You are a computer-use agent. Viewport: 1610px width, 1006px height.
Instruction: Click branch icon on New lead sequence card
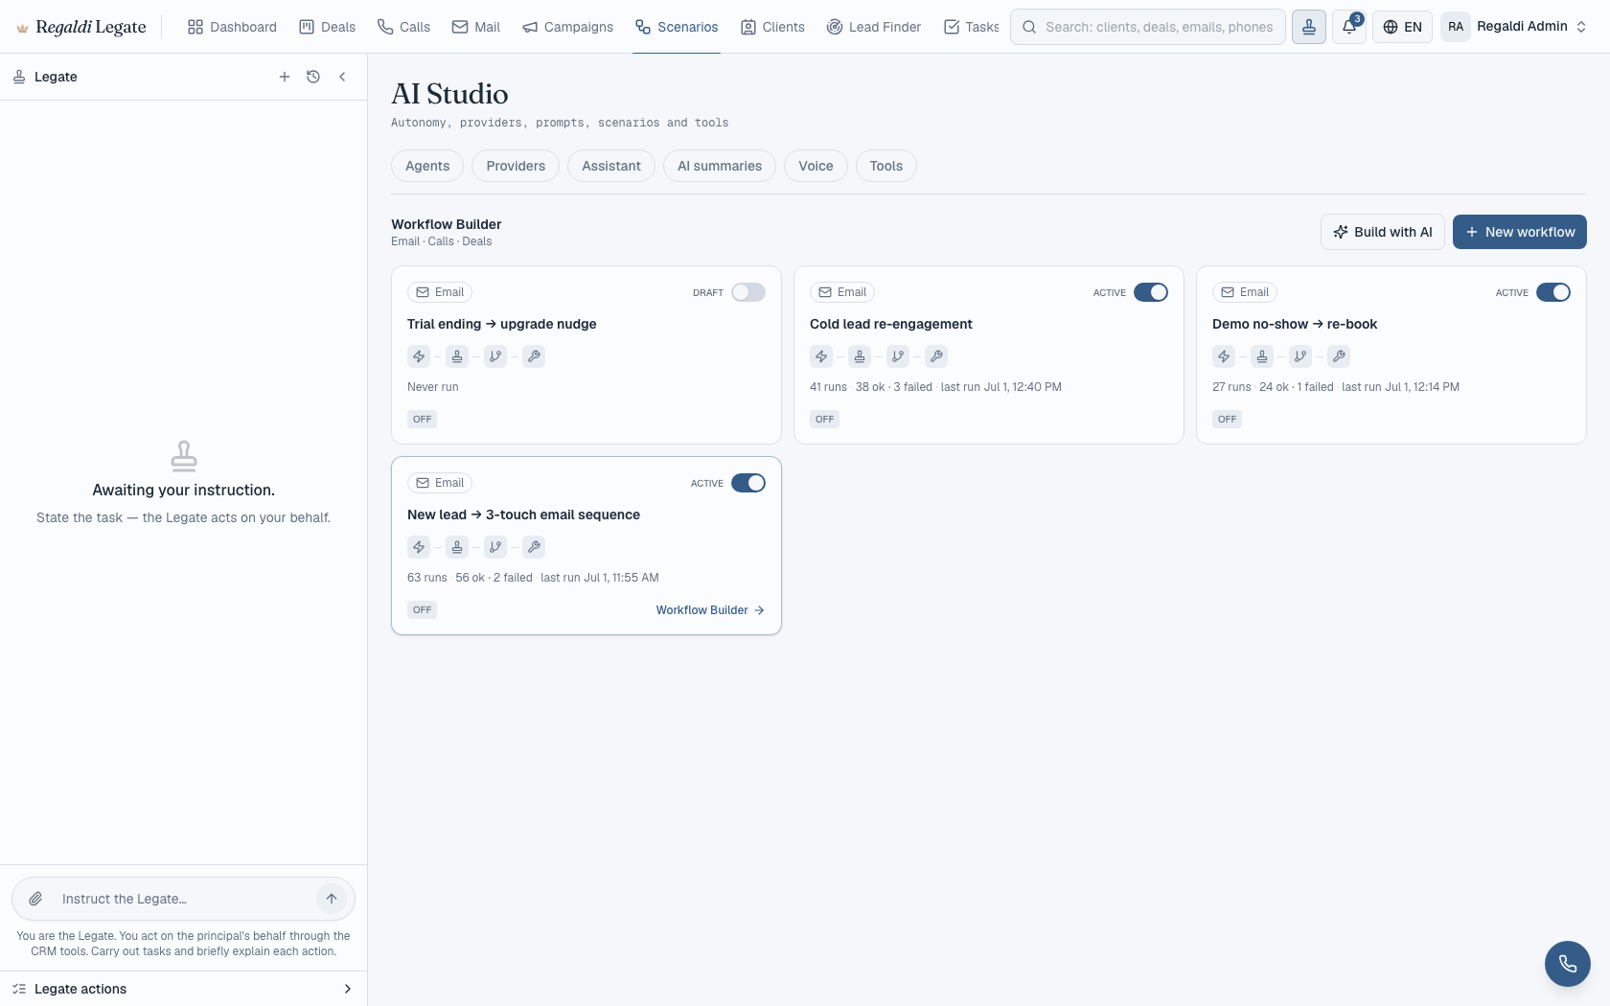pyautogui.click(x=495, y=547)
